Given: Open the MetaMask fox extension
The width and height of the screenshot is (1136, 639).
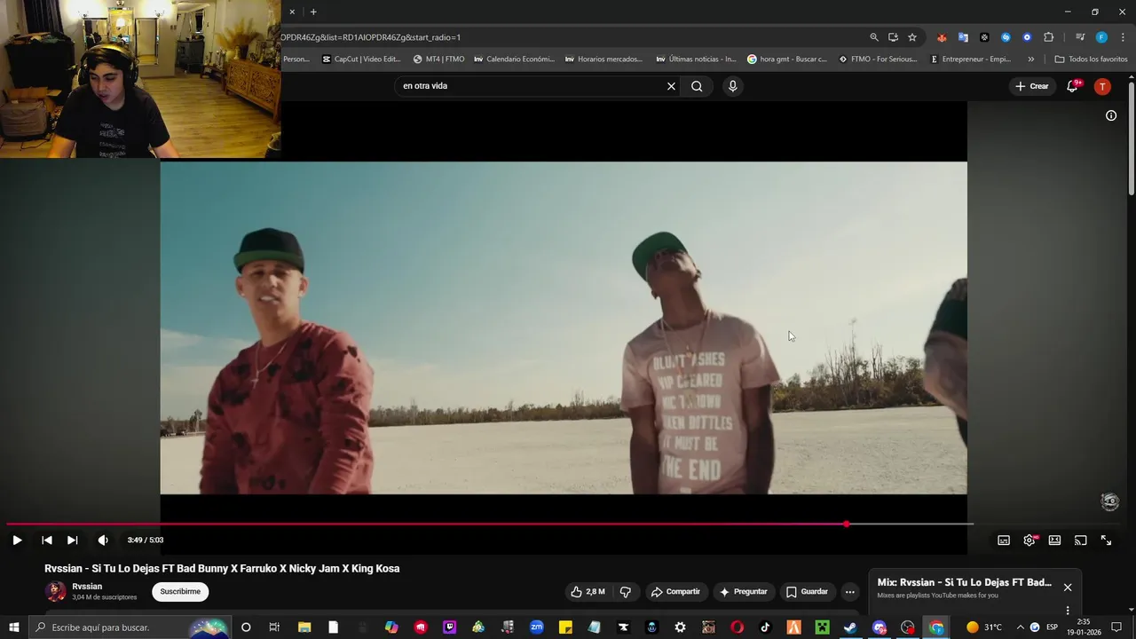Looking at the screenshot, I should [942, 37].
